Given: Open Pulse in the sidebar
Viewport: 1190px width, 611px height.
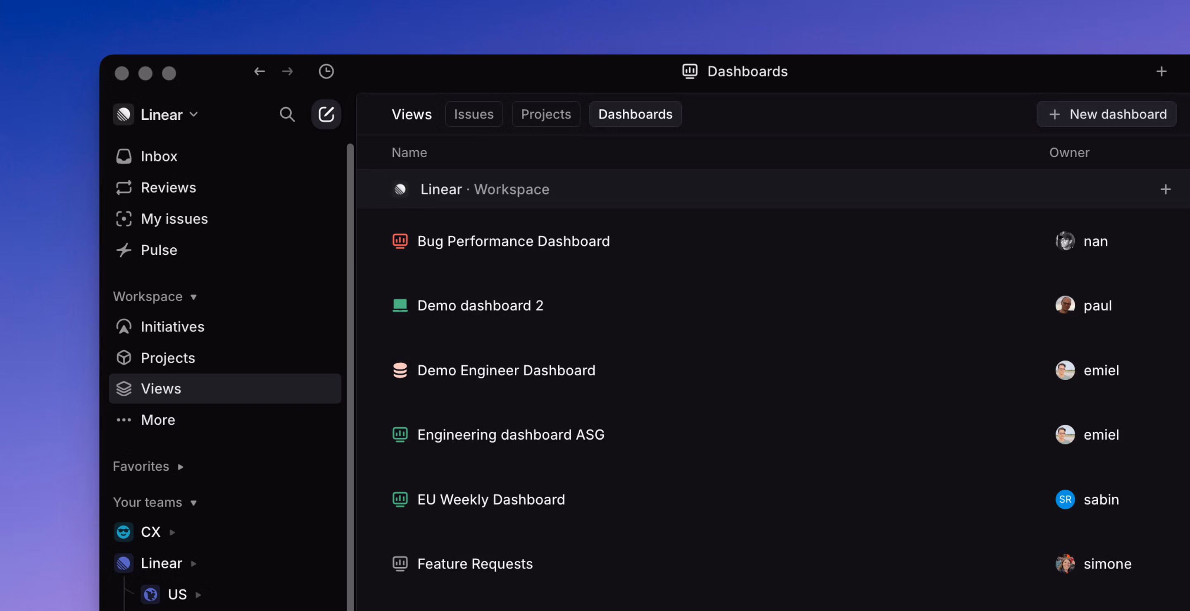Looking at the screenshot, I should (x=158, y=250).
